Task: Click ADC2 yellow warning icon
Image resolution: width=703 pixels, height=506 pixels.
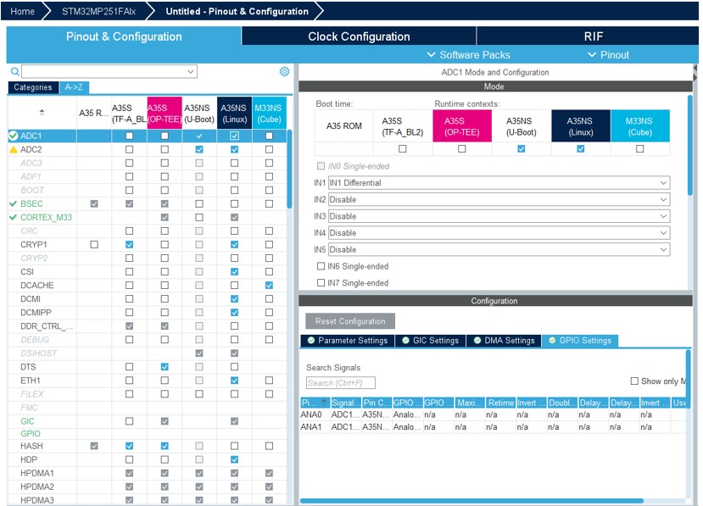Action: pos(14,149)
